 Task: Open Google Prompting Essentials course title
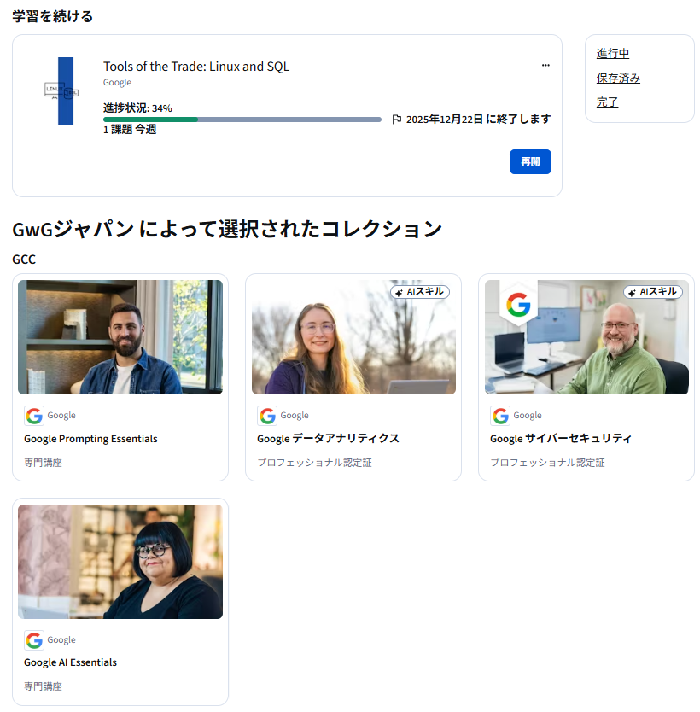[90, 439]
